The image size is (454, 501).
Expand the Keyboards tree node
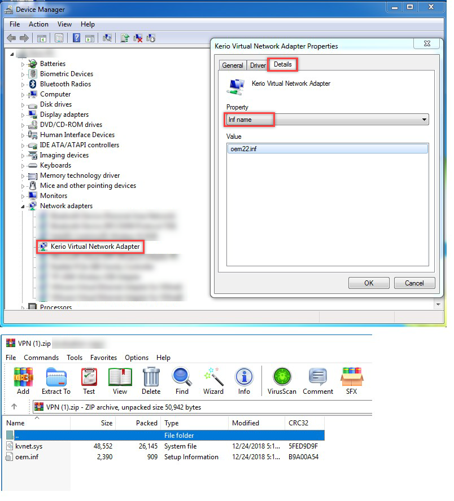23,166
